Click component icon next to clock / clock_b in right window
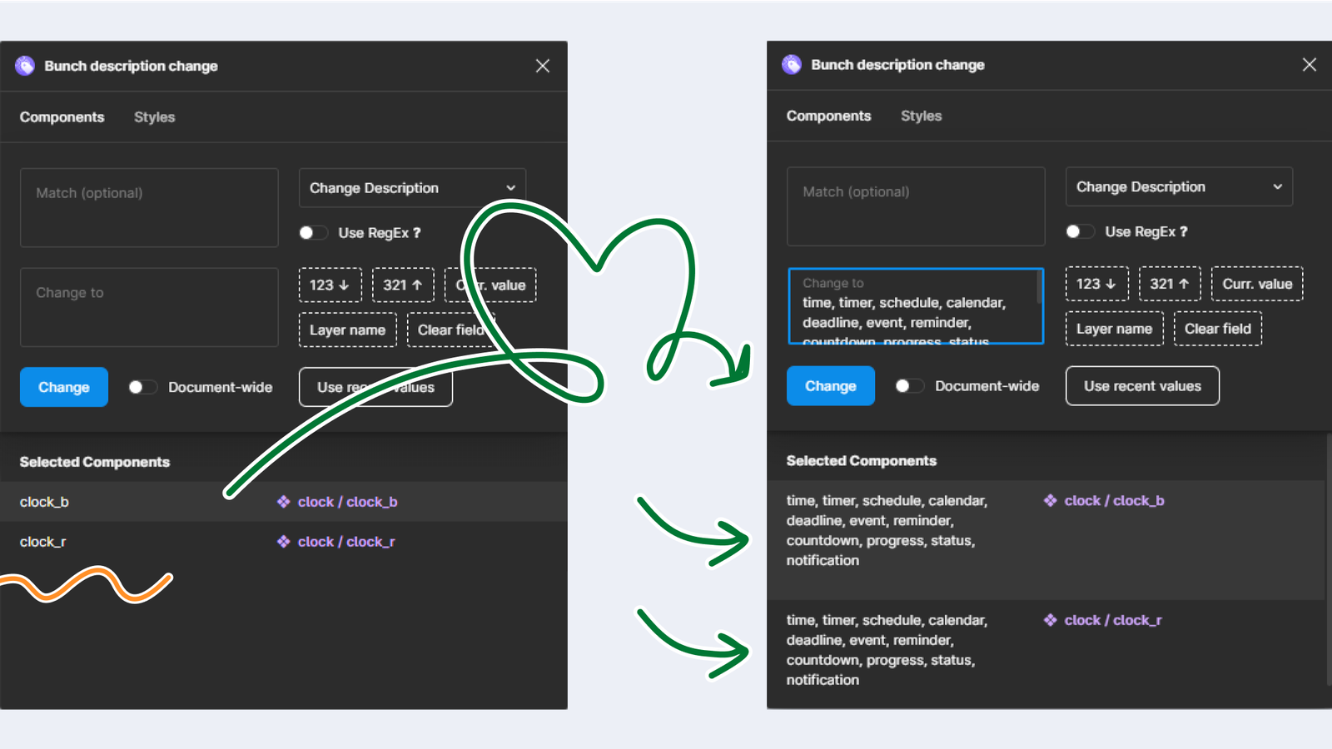Image resolution: width=1332 pixels, height=749 pixels. click(1051, 500)
